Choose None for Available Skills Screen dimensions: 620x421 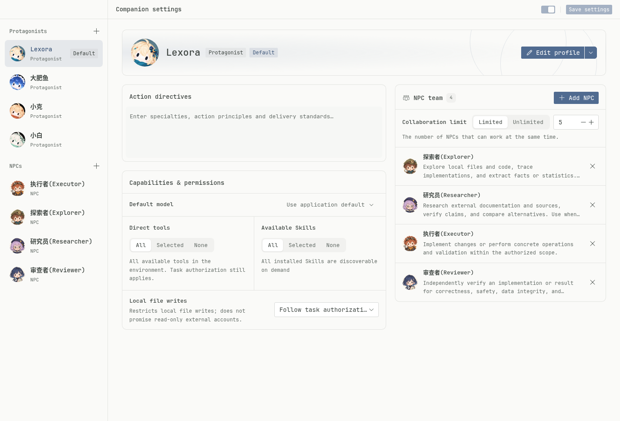(x=333, y=245)
